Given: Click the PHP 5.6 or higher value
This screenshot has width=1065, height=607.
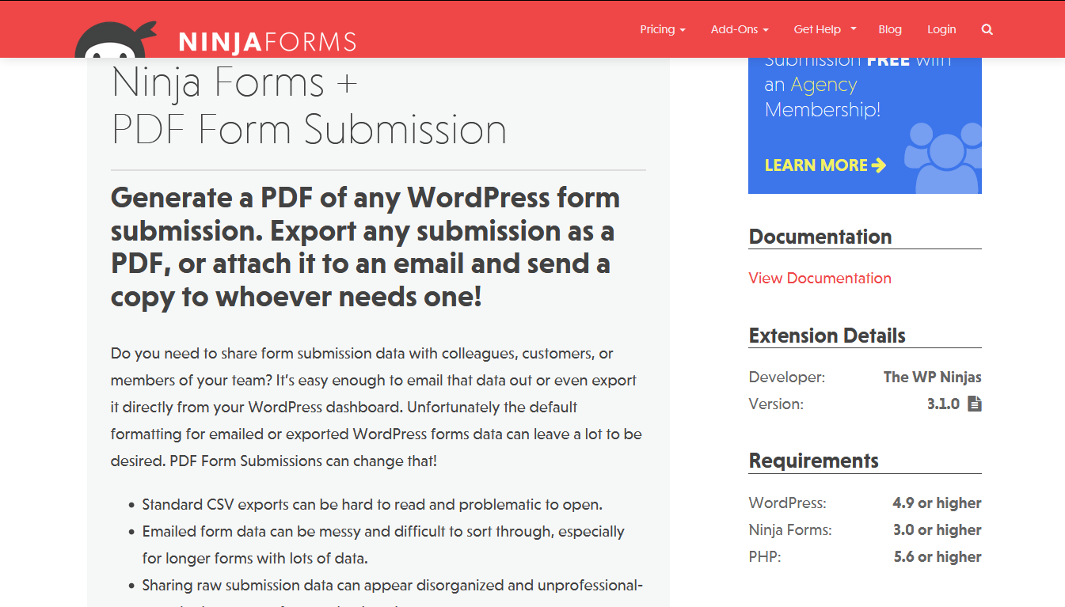Looking at the screenshot, I should (x=938, y=556).
